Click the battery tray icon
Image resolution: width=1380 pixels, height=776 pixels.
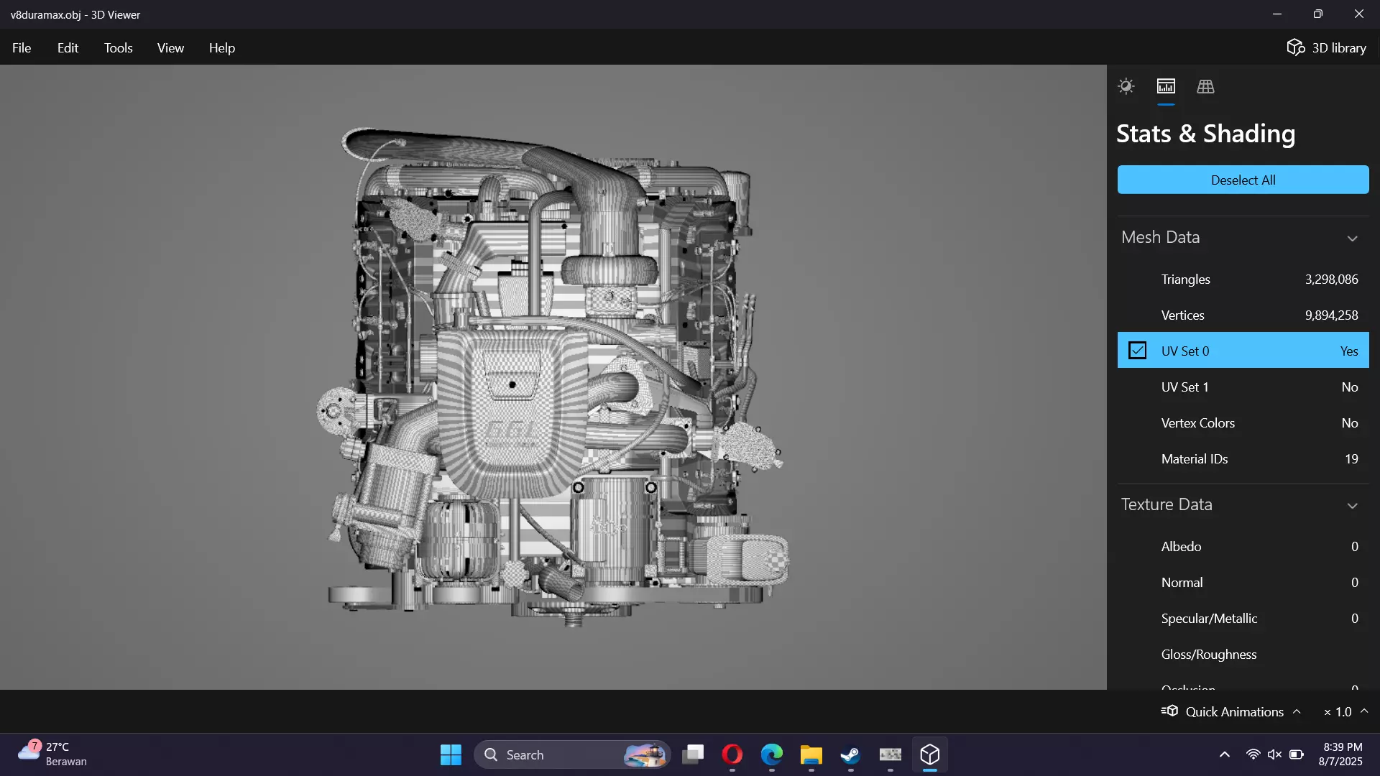point(1297,754)
